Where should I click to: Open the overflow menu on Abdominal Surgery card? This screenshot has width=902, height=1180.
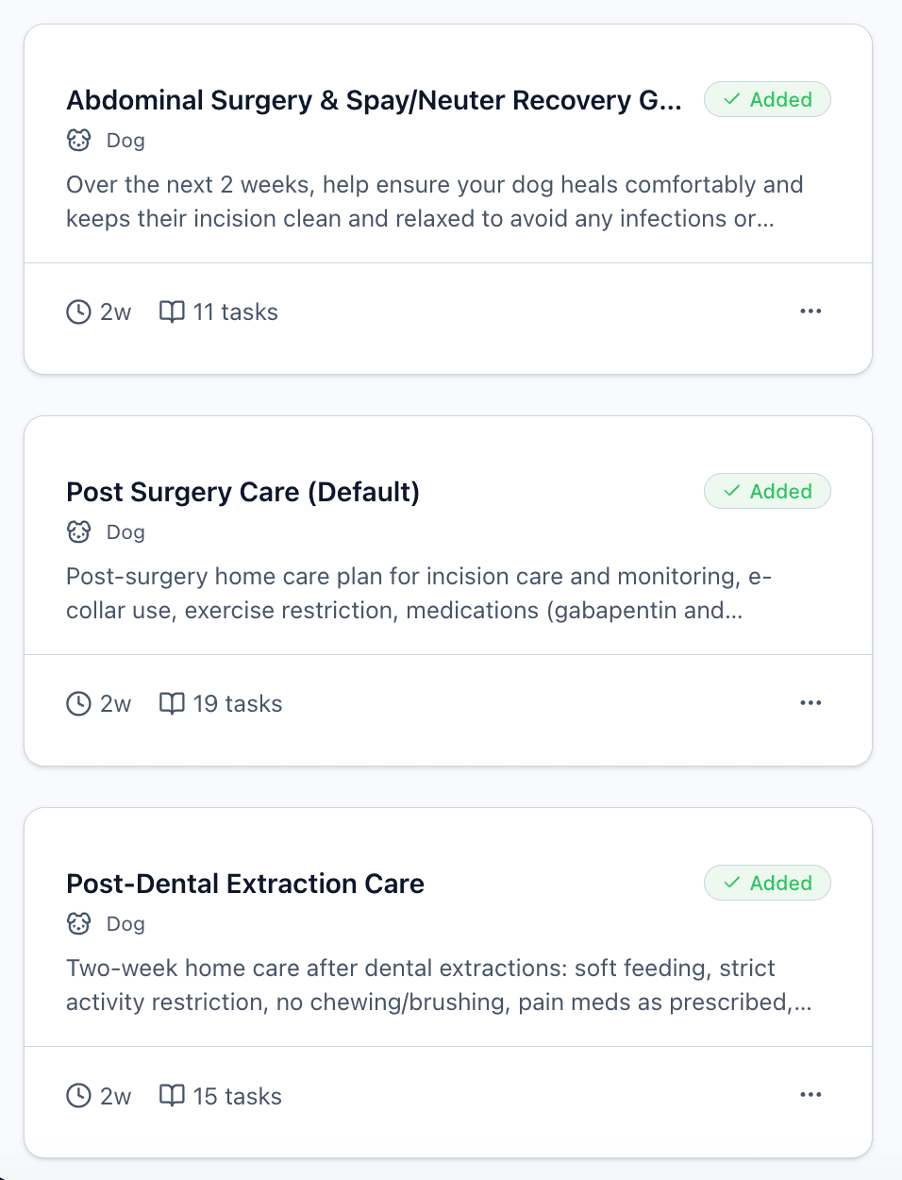tap(810, 312)
